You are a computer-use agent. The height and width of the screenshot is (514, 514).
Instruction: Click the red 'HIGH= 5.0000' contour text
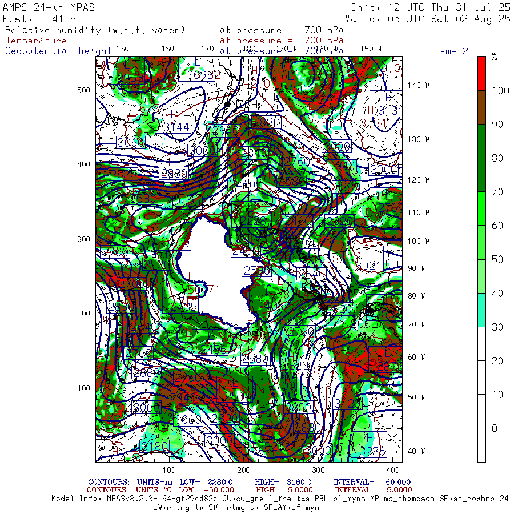click(x=284, y=490)
